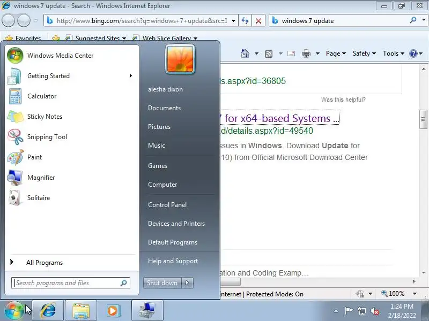The width and height of the screenshot is (429, 321).
Task: Click the search magnifier in IE search box
Action: click(x=413, y=20)
